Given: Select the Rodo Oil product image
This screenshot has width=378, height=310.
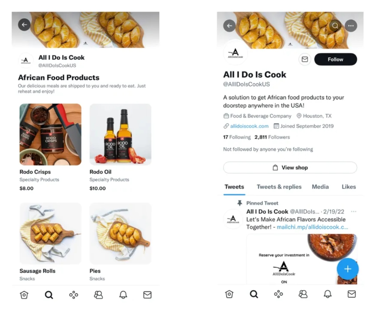Looking at the screenshot, I should [120, 135].
